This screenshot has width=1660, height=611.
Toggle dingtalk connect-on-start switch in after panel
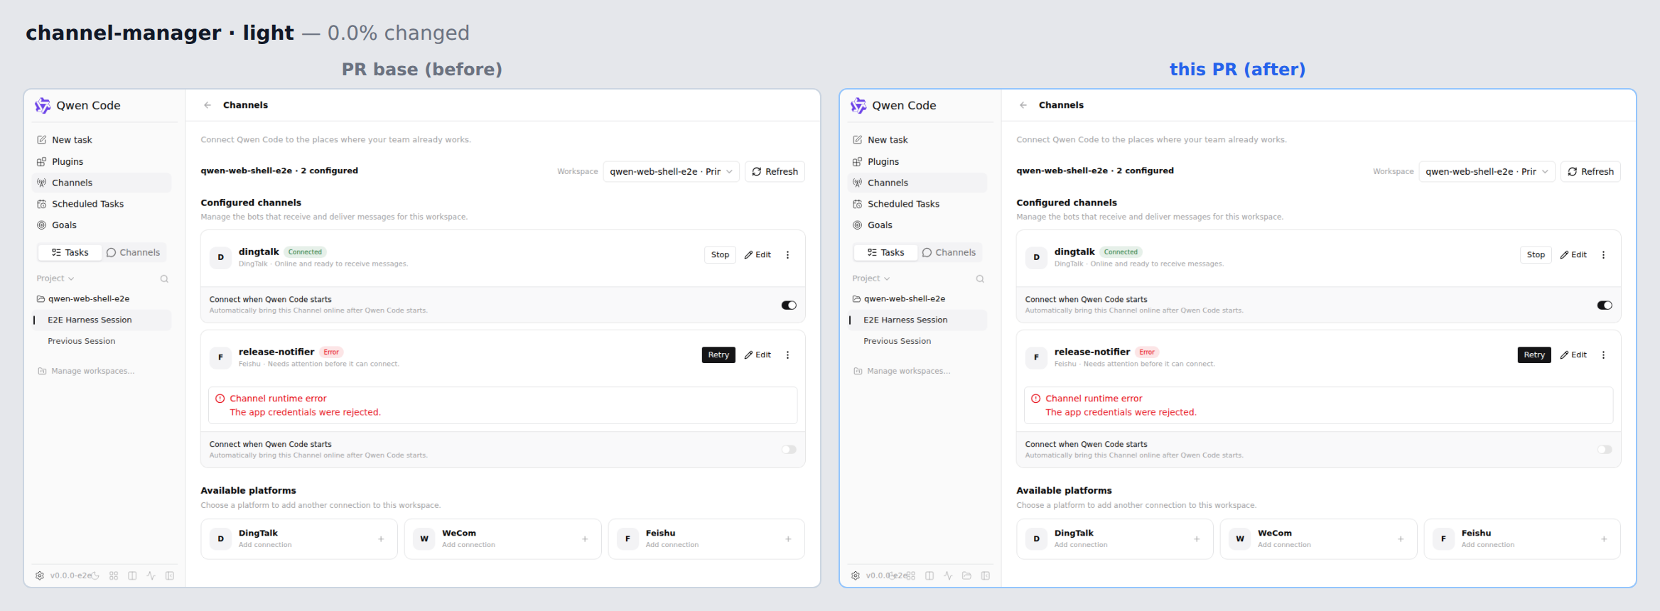pos(1605,305)
